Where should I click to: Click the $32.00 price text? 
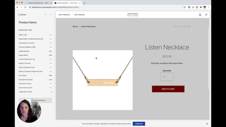pos(167,56)
